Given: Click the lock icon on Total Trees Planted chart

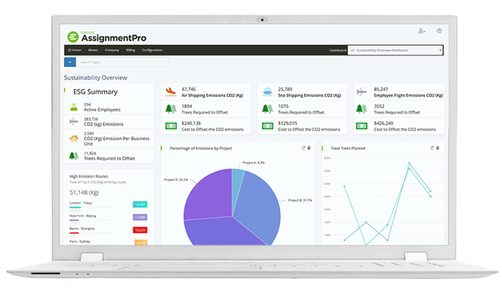Looking at the screenshot, I should 438,148.
